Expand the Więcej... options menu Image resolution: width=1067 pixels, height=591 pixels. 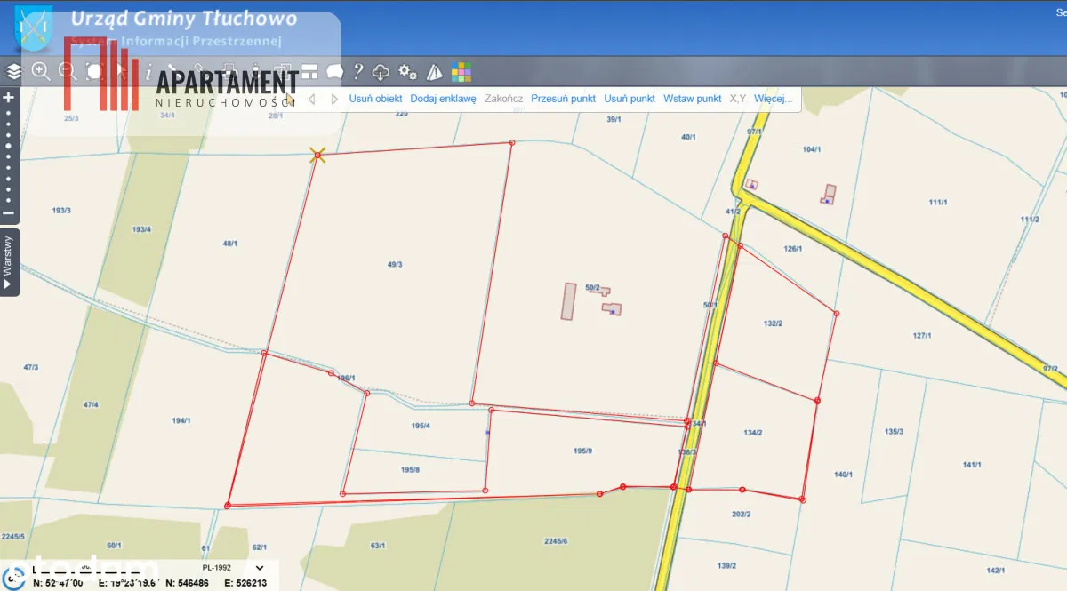773,99
